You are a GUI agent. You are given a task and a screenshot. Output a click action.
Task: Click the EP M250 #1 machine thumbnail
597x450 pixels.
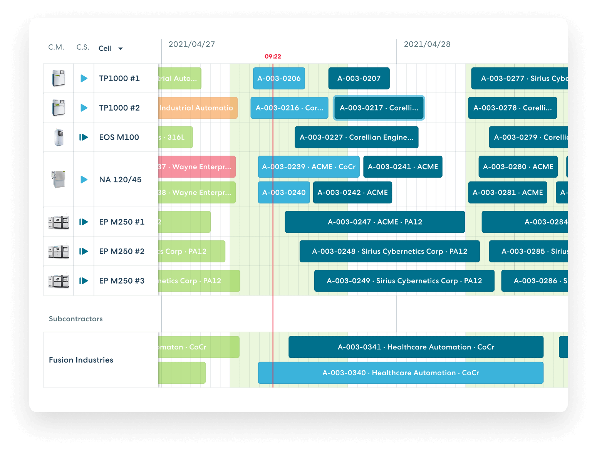point(59,222)
